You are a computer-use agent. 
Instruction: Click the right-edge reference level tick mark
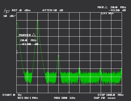(x=121, y=52)
